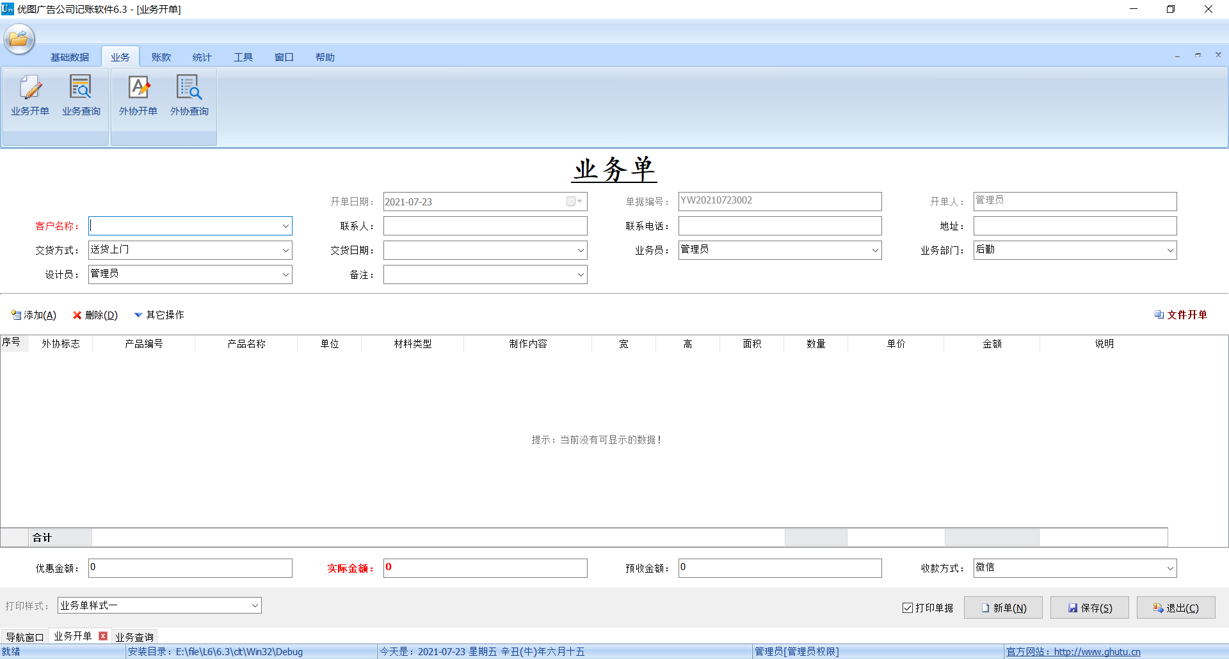This screenshot has height=659, width=1229.
Task: Switch to the 工具 ribbon tab
Action: 243,57
